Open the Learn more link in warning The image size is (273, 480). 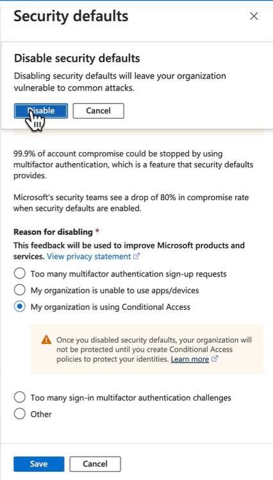[x=190, y=359]
